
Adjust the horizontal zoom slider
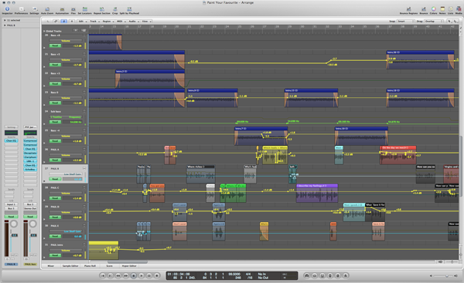pos(452,261)
